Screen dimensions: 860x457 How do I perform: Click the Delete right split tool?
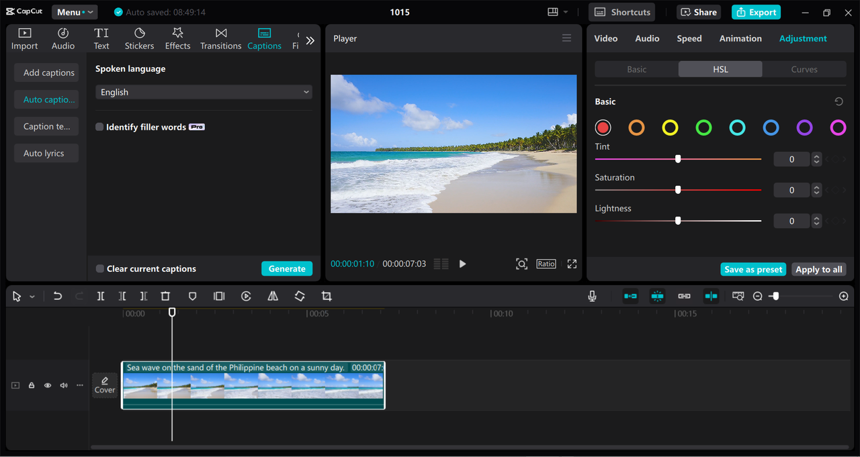(x=144, y=296)
